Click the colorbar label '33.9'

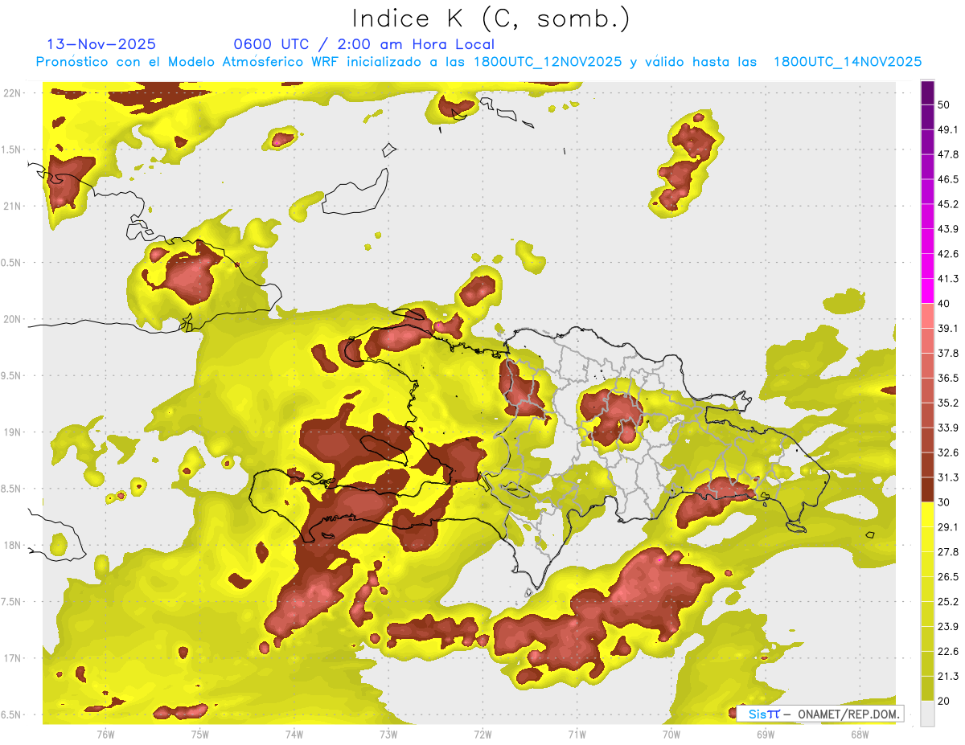pyautogui.click(x=947, y=428)
